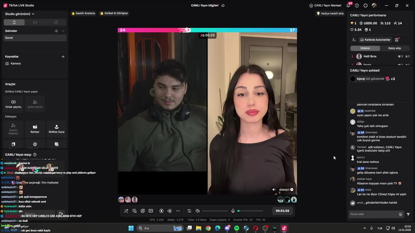This screenshot has width=415, height=233.
Task: Open the AI effects tool
Action: (x=143, y=211)
